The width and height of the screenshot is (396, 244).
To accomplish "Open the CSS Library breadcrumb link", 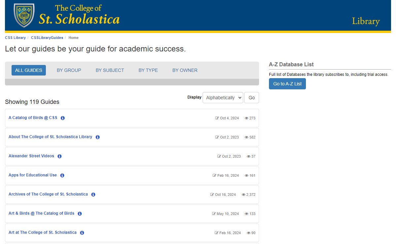I will (x=15, y=38).
